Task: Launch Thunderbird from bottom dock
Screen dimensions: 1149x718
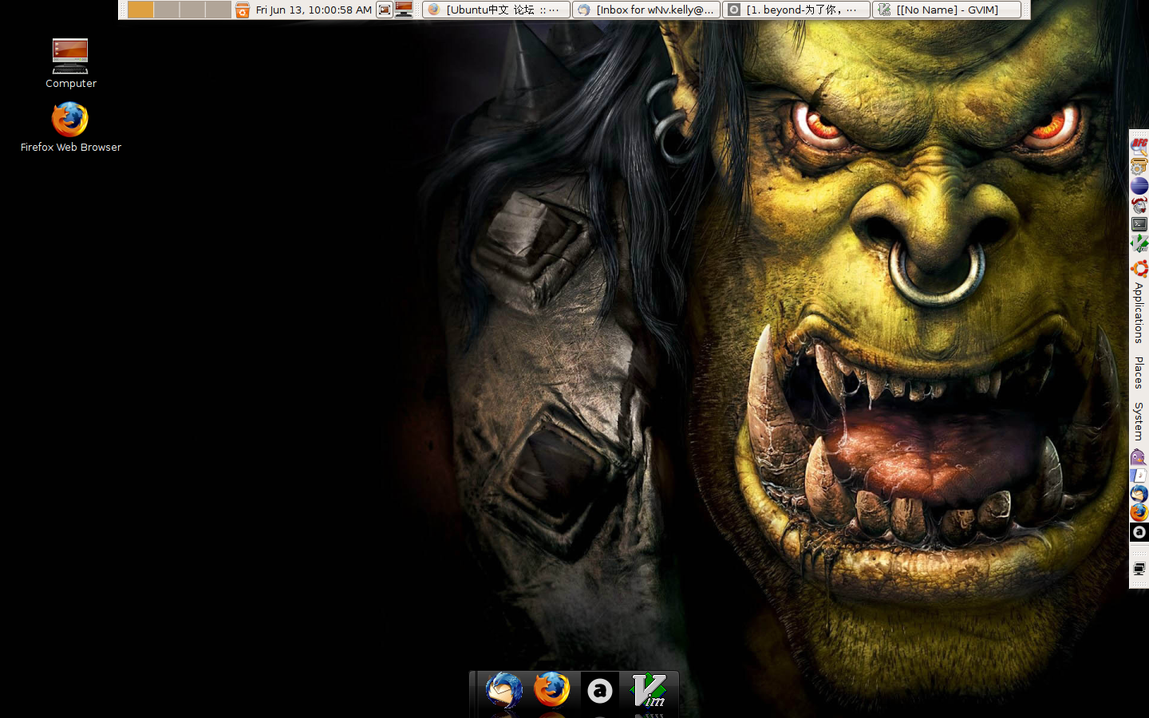Action: [x=503, y=690]
